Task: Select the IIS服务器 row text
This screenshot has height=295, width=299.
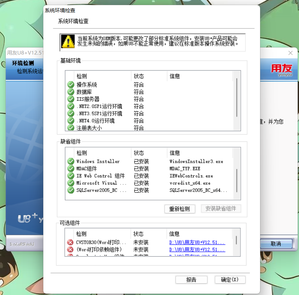Action: [x=88, y=99]
